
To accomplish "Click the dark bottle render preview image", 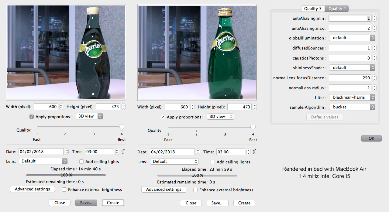I will 66,52.
